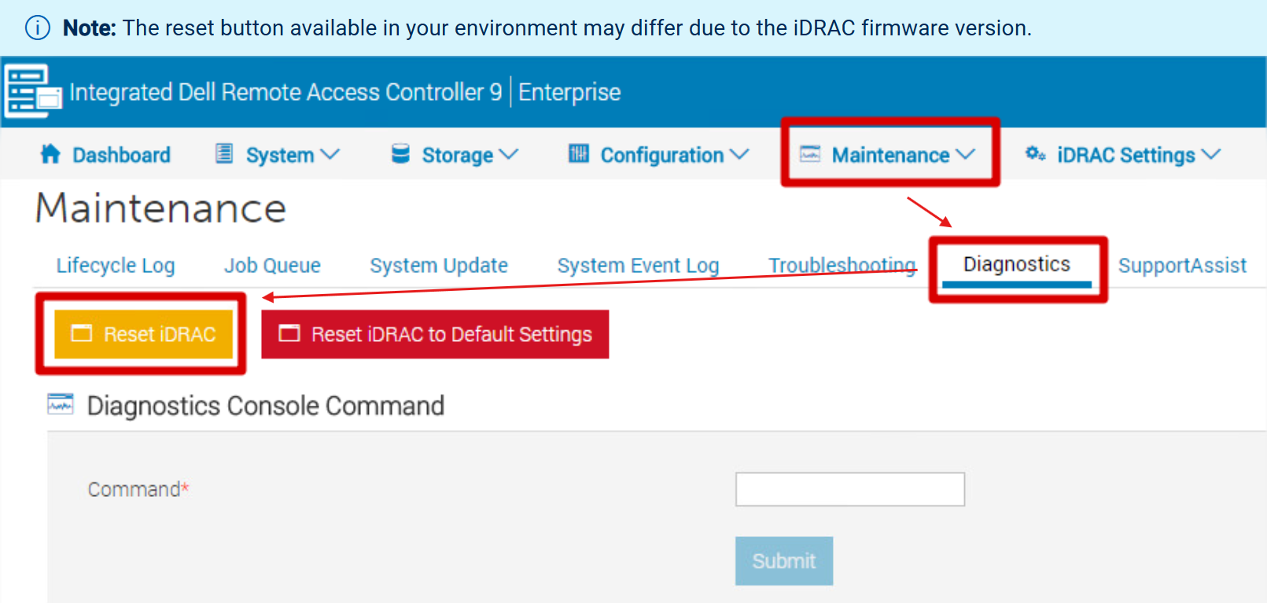1267x603 pixels.
Task: Click the Diagnostics Console Command graph icon
Action: (59, 406)
